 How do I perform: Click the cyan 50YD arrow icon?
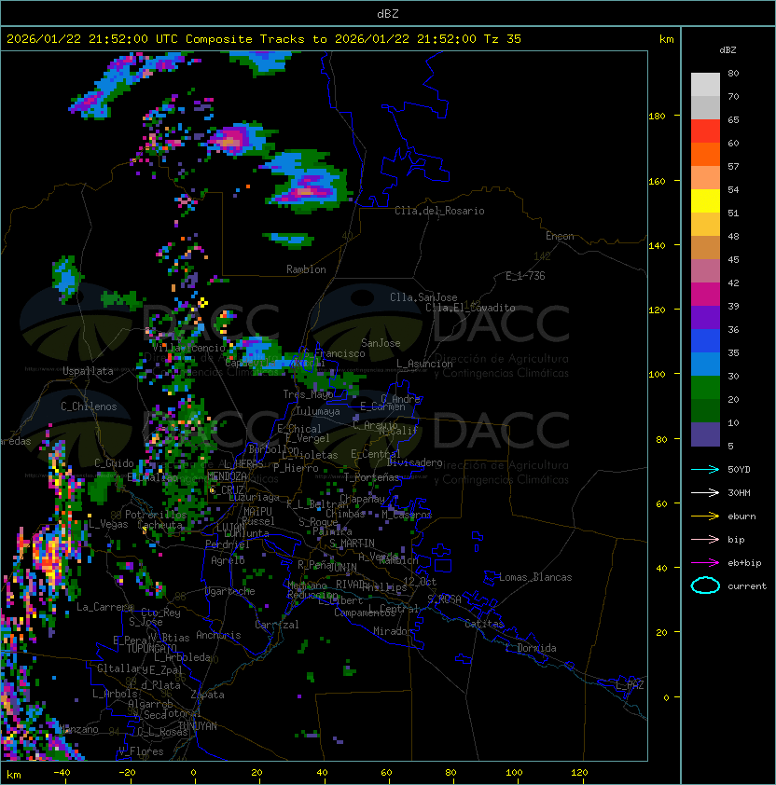705,469
